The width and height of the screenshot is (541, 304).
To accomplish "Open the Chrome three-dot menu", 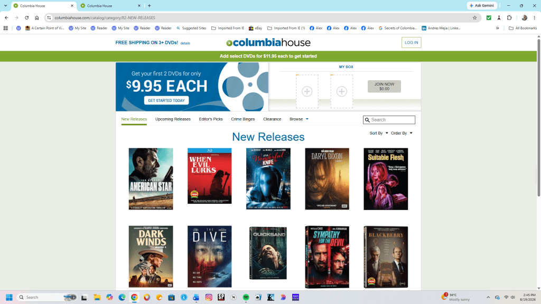I will coord(535,17).
